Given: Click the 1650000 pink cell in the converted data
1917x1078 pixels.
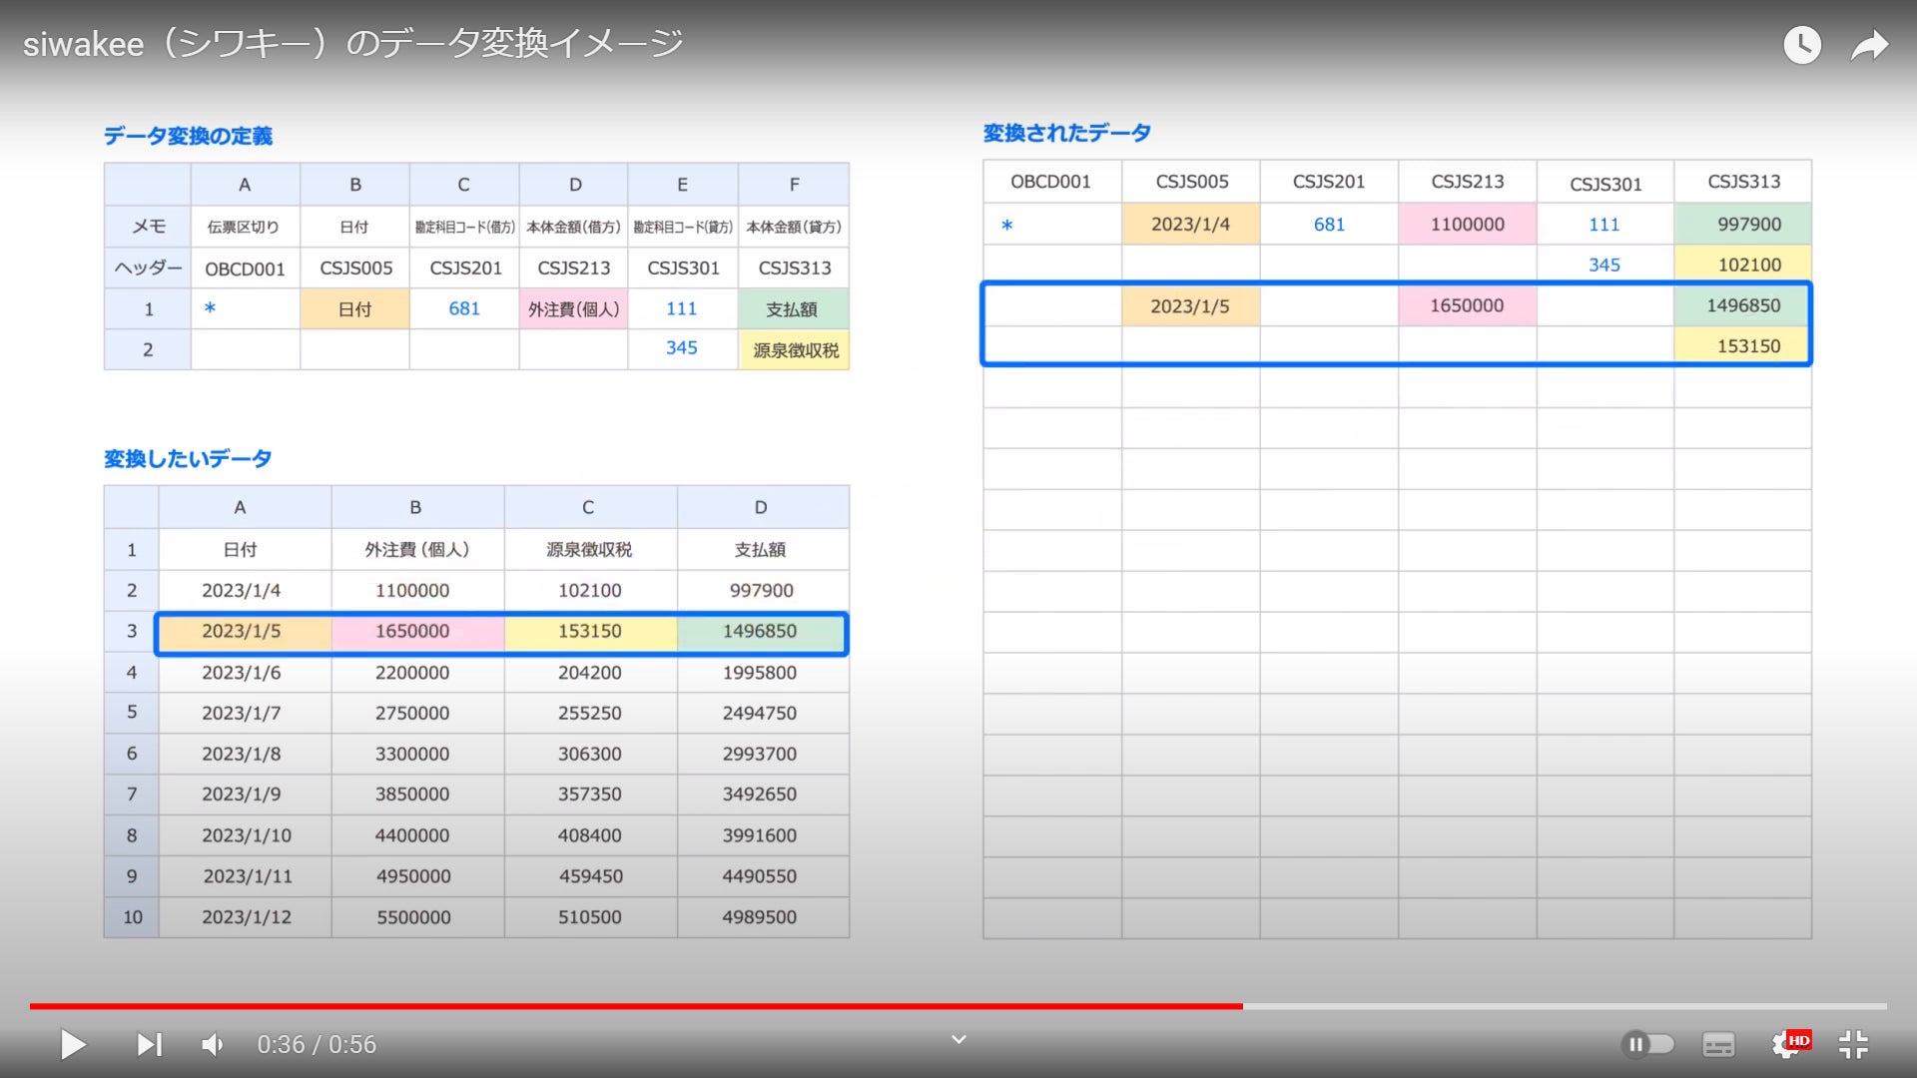Looking at the screenshot, I should pos(1466,305).
